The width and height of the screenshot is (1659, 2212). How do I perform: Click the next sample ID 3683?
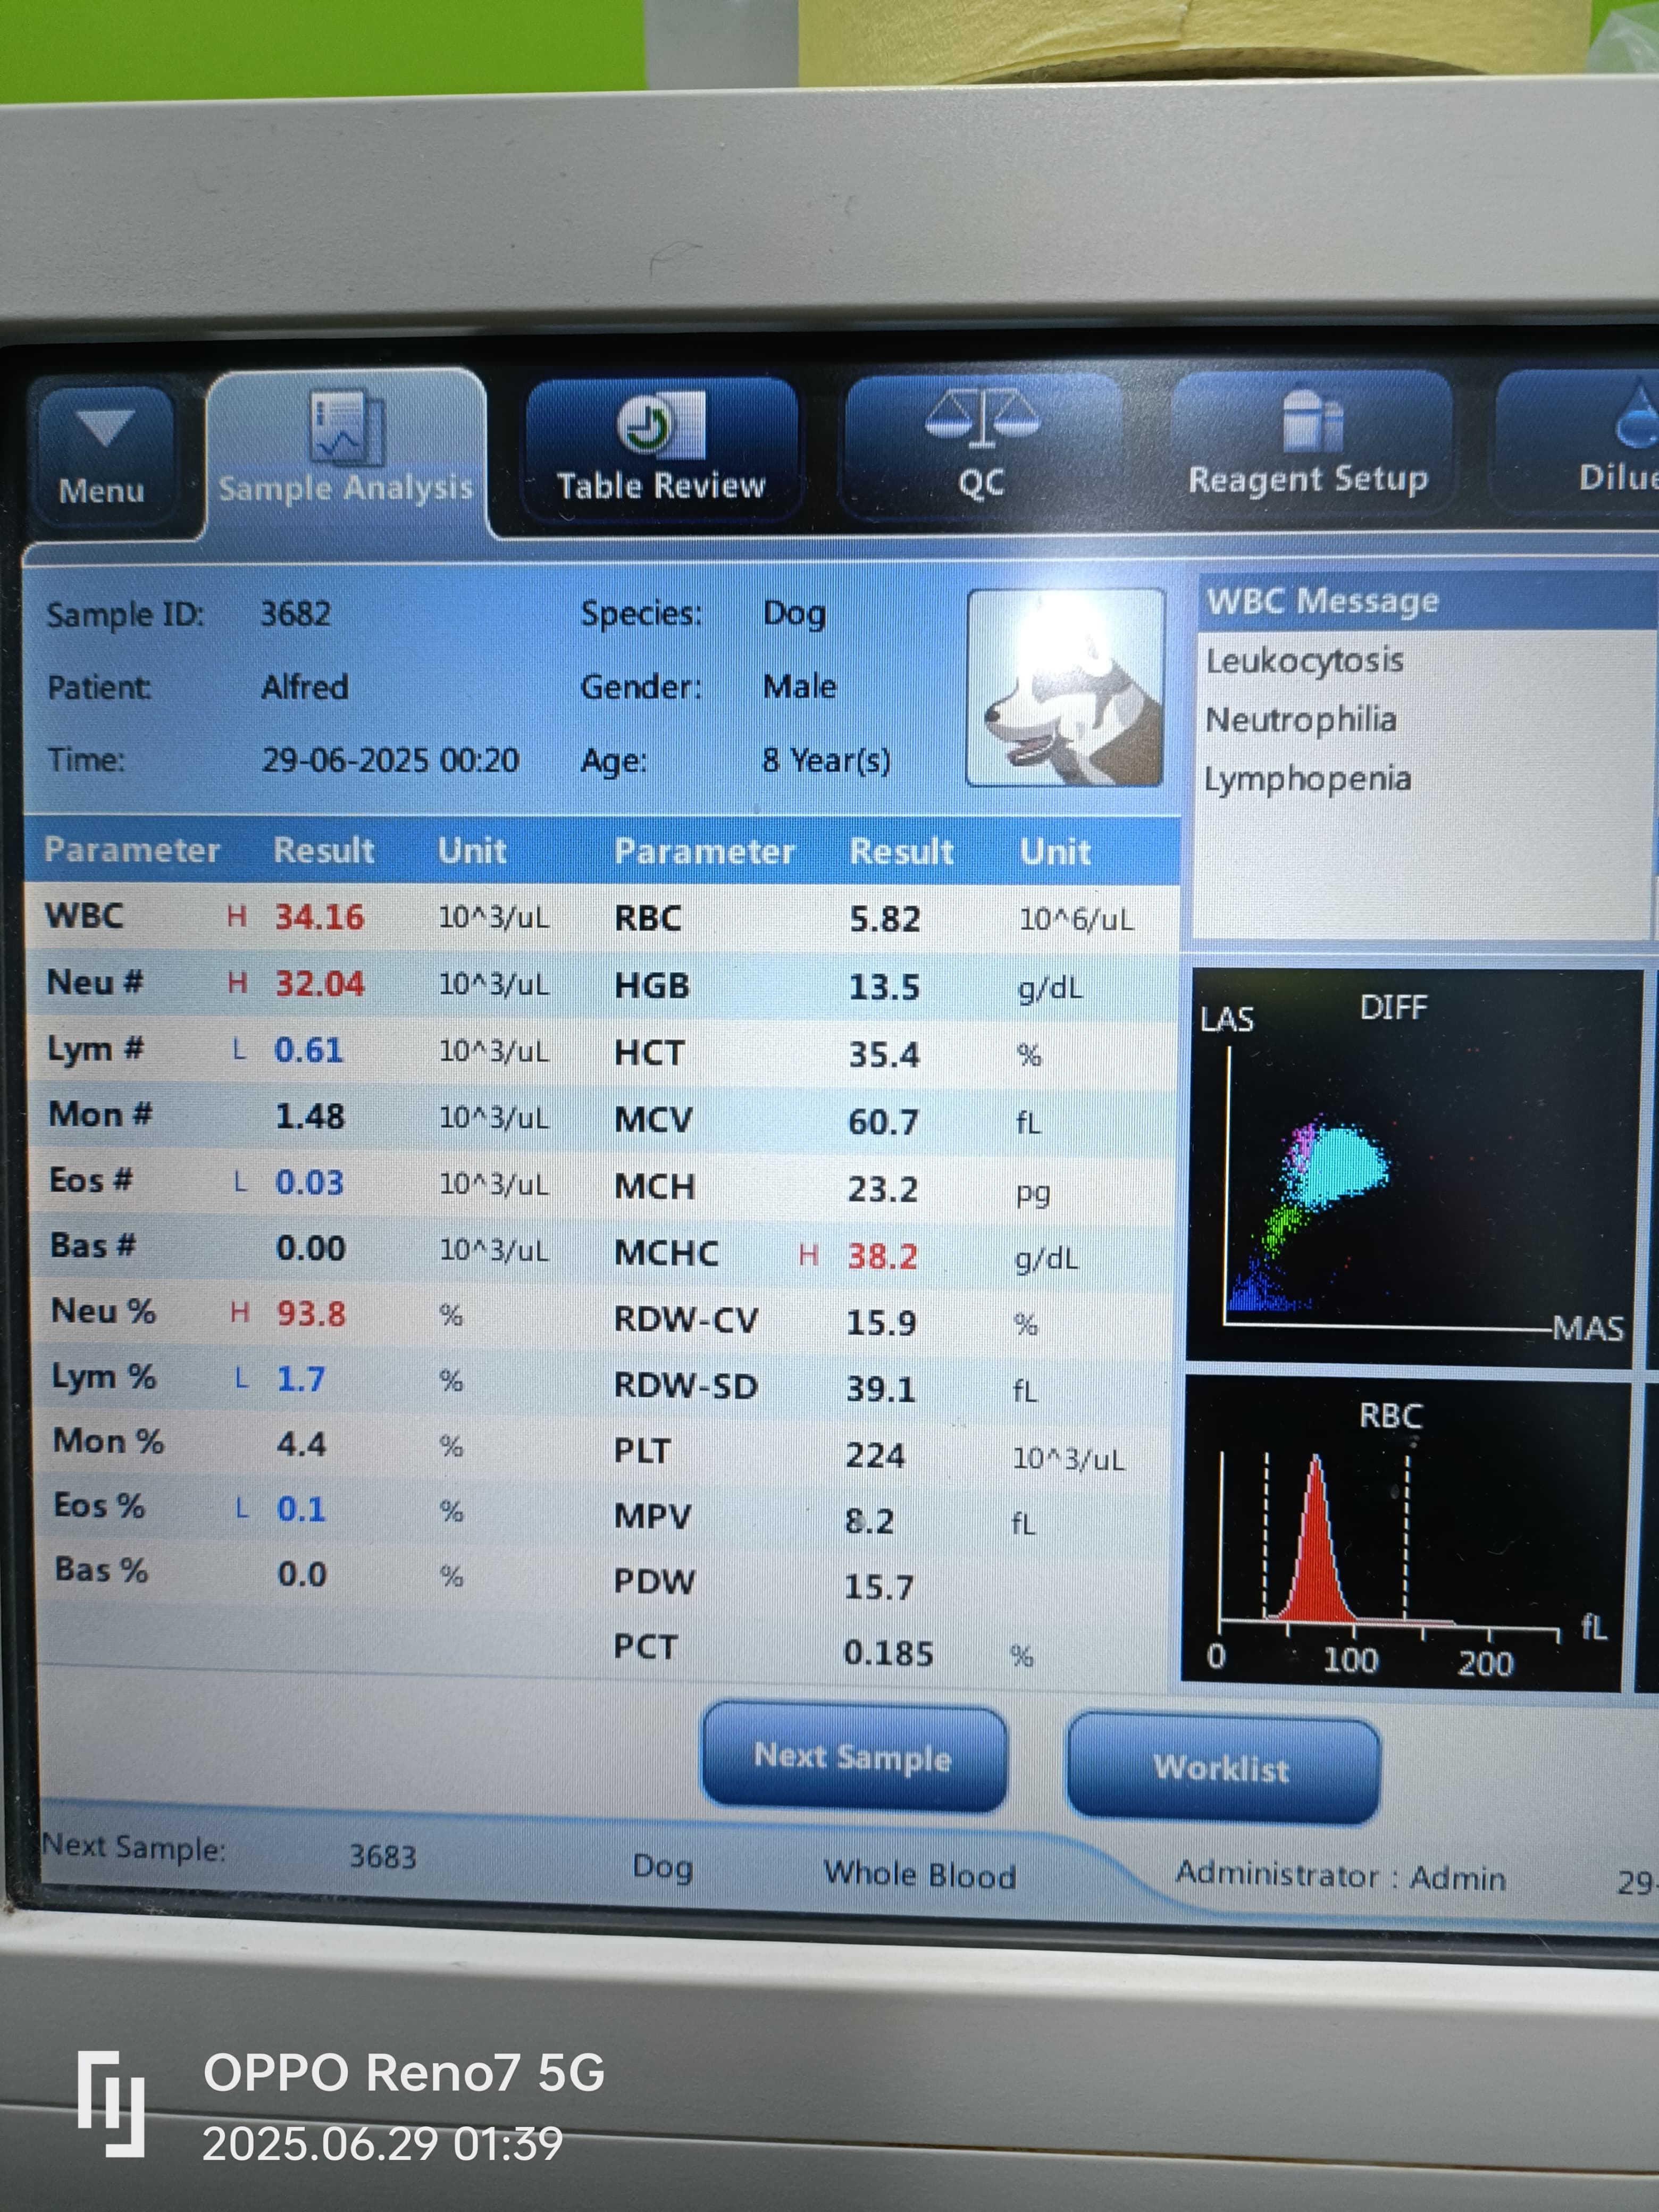coord(382,1857)
